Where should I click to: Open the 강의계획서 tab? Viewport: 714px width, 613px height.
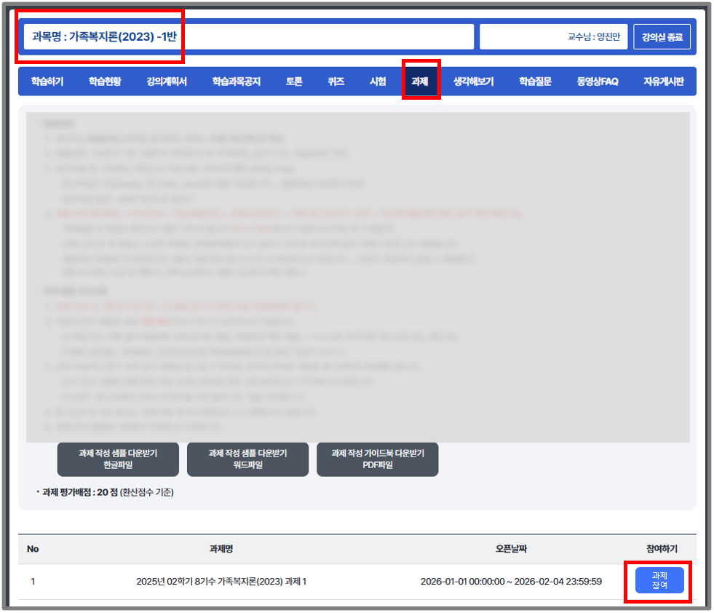(x=166, y=82)
